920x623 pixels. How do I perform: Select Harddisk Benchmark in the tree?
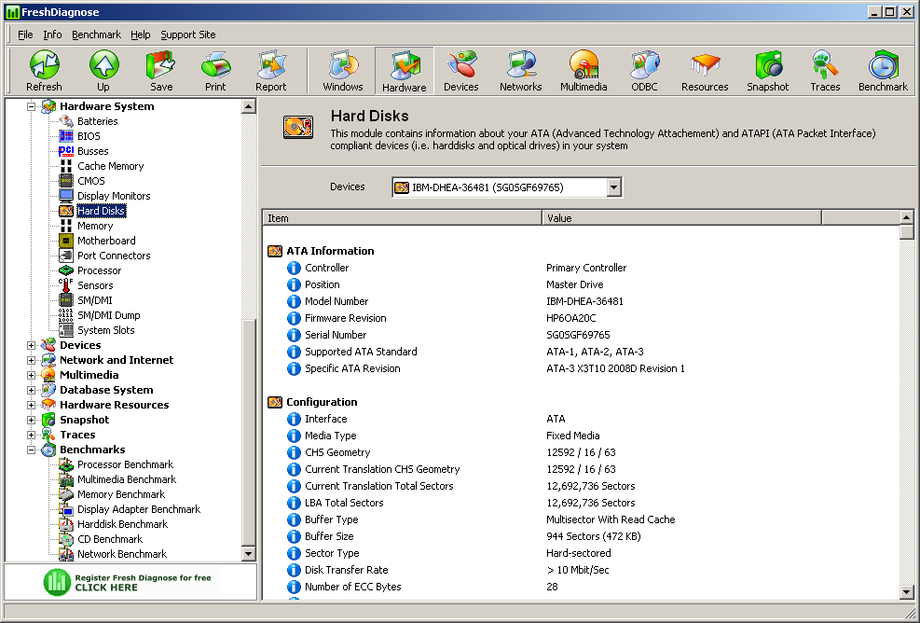122,524
